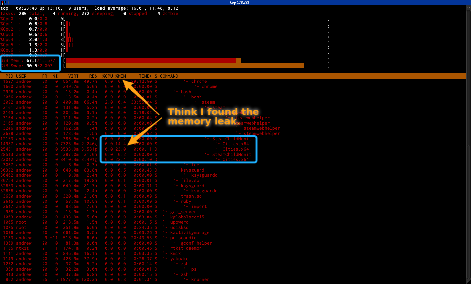This screenshot has height=284, width=471.
Task: Click the '4 zombie' tasks count
Action: 168,13
